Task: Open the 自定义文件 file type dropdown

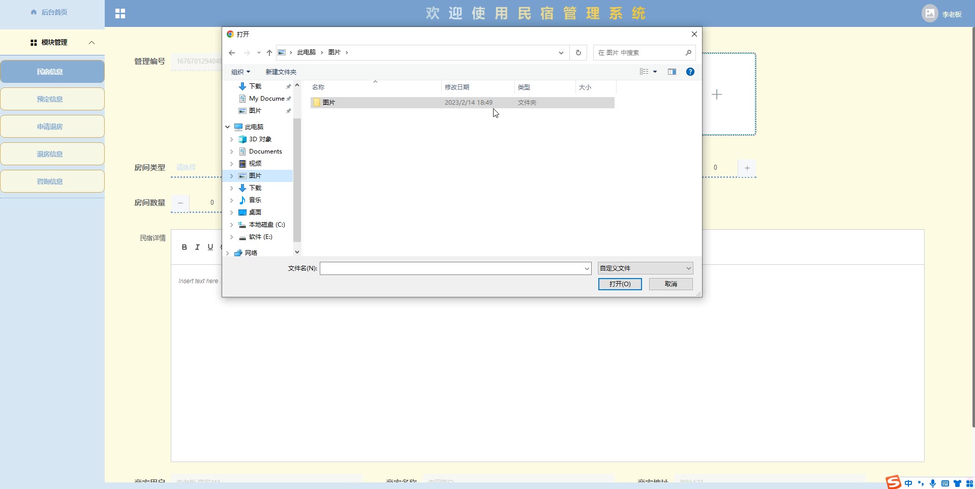Action: point(645,268)
